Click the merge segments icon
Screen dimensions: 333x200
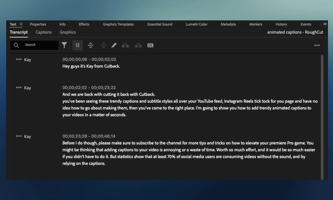(x=103, y=45)
